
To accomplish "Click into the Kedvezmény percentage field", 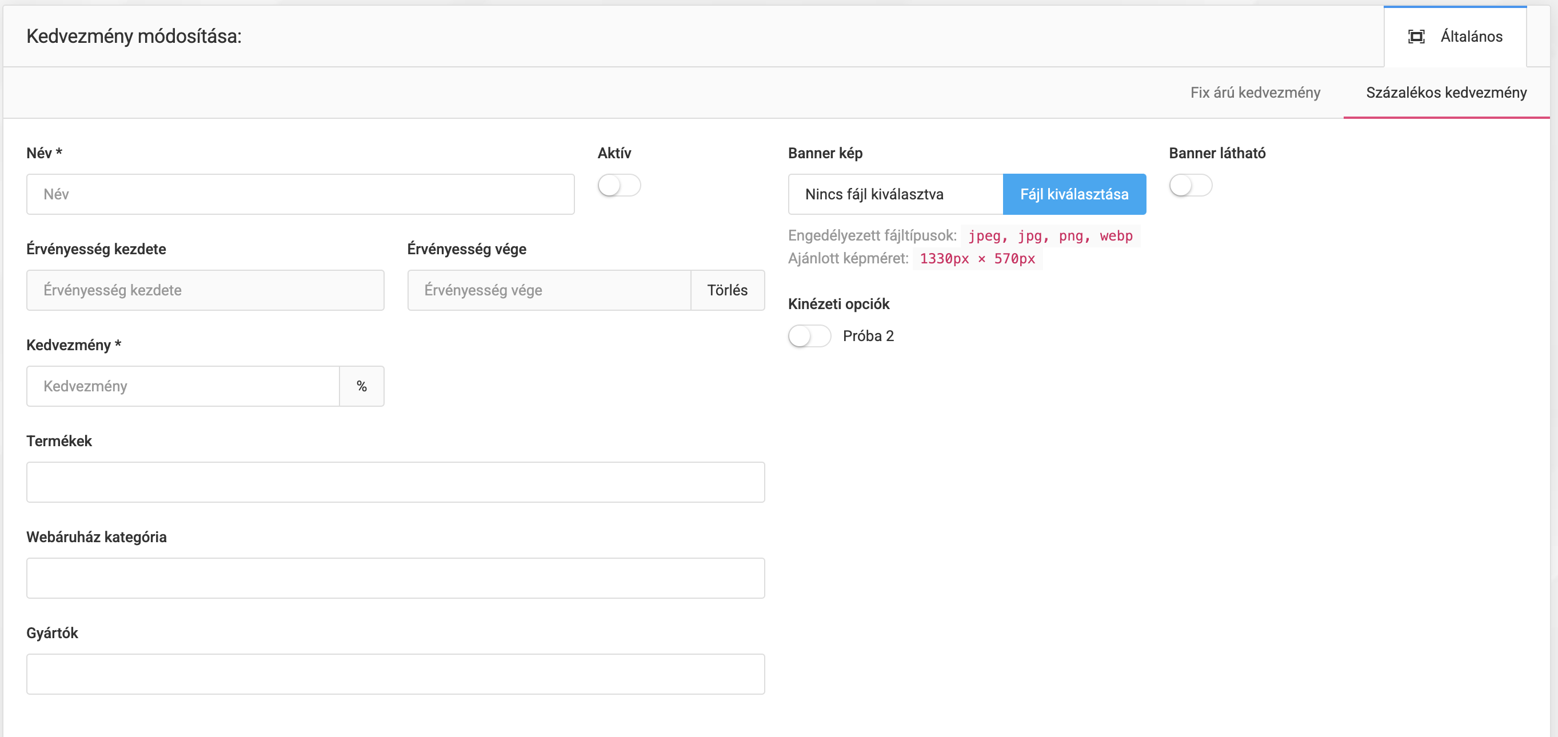I will click(x=183, y=386).
